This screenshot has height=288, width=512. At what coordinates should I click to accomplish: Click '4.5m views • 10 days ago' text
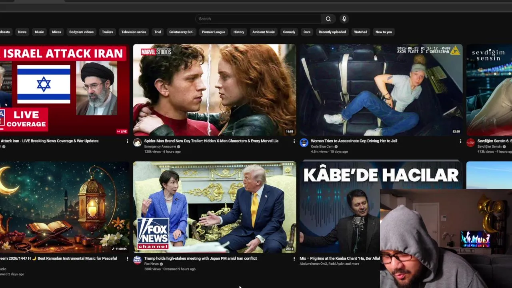[x=329, y=152]
